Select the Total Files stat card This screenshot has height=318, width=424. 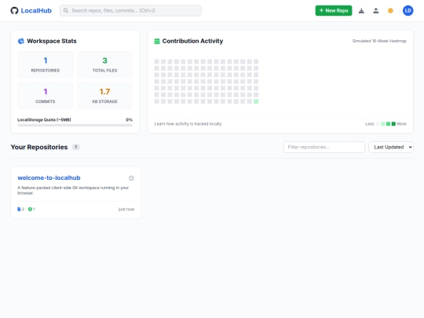105,64
